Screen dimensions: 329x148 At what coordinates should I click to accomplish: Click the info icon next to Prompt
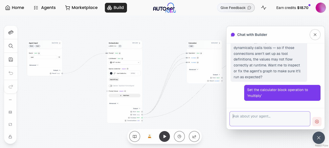coord(120,53)
